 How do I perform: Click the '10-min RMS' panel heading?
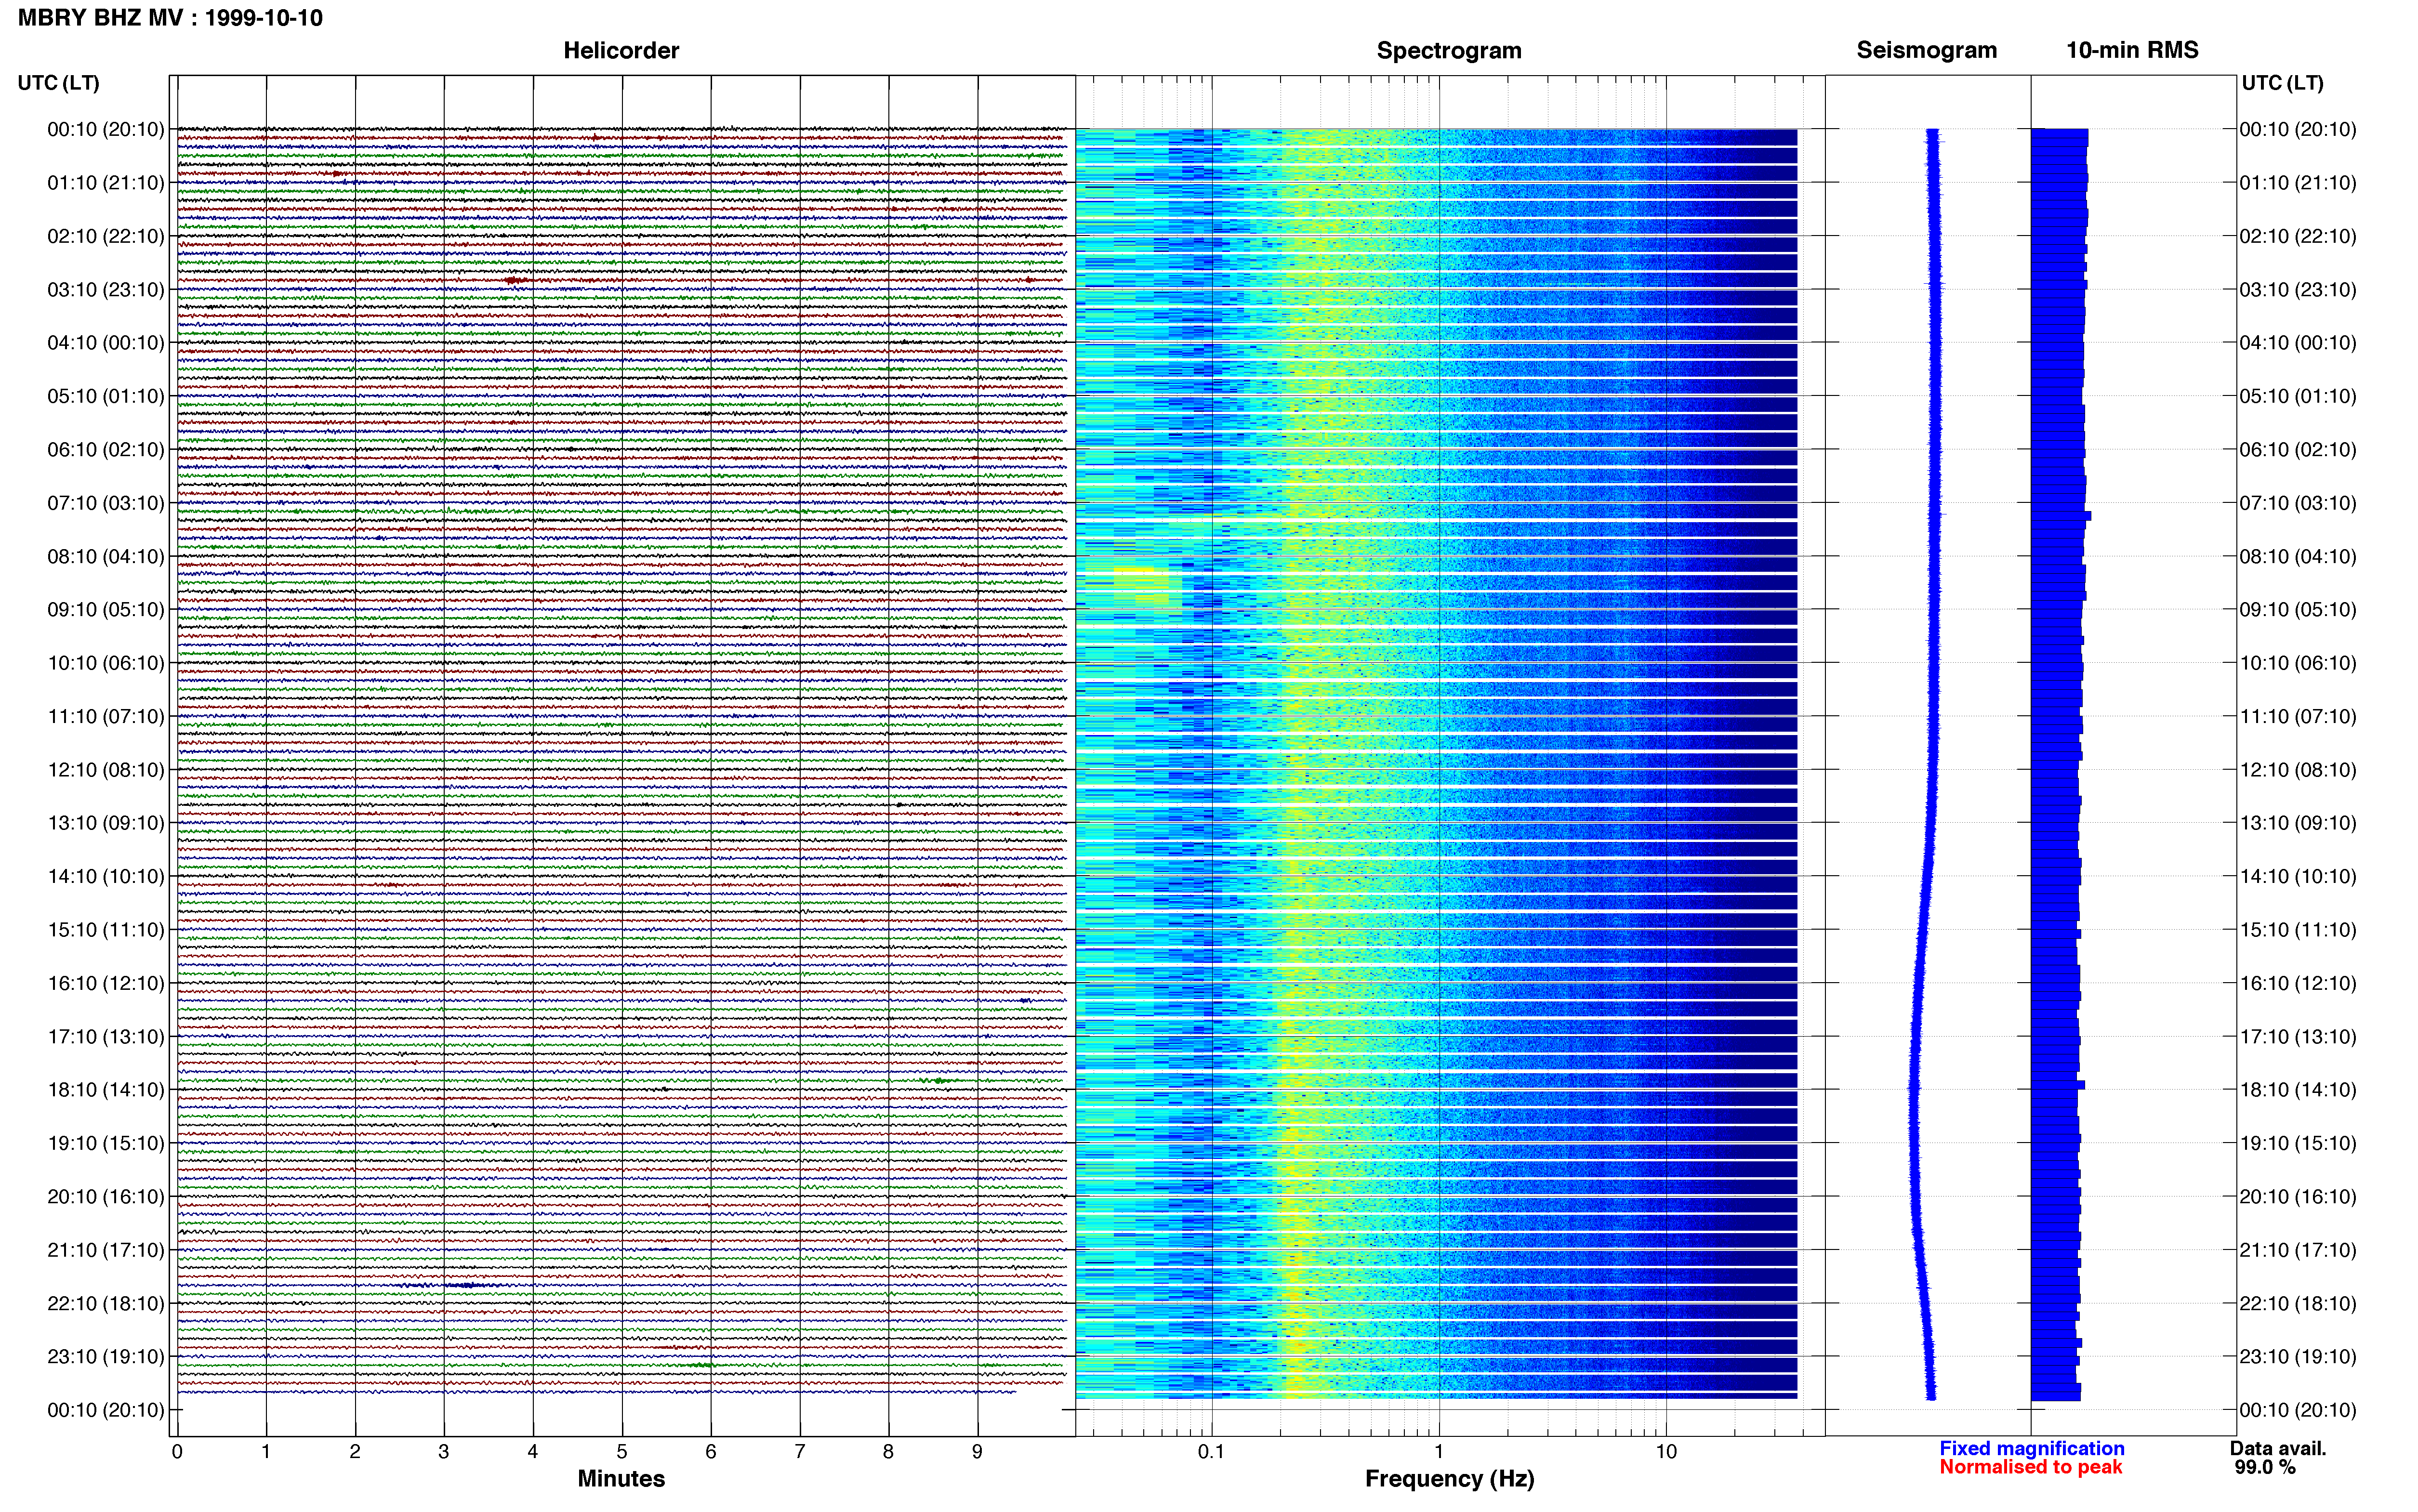point(2132,50)
